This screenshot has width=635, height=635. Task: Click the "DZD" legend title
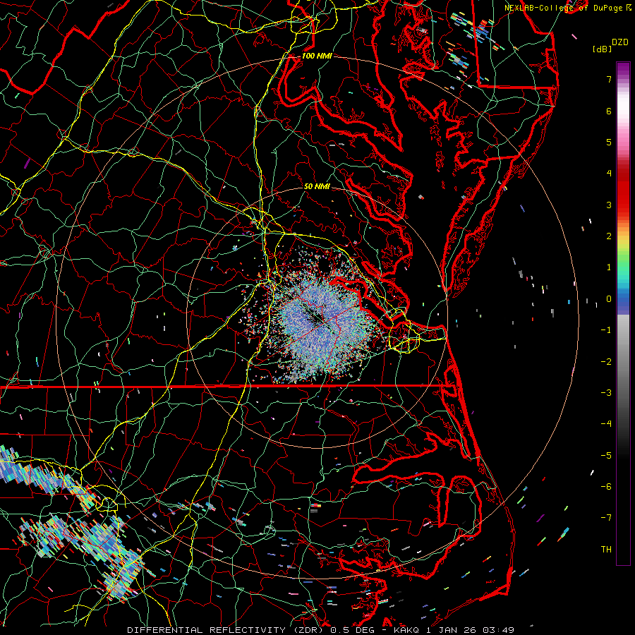pyautogui.click(x=620, y=42)
